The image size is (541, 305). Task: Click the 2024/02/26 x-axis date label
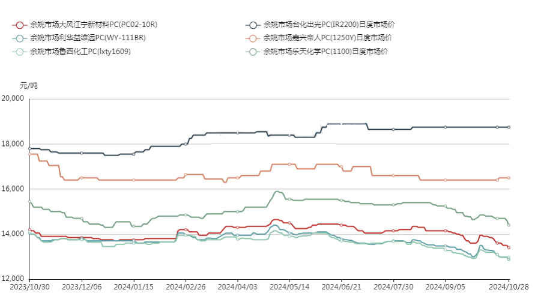pyautogui.click(x=186, y=288)
